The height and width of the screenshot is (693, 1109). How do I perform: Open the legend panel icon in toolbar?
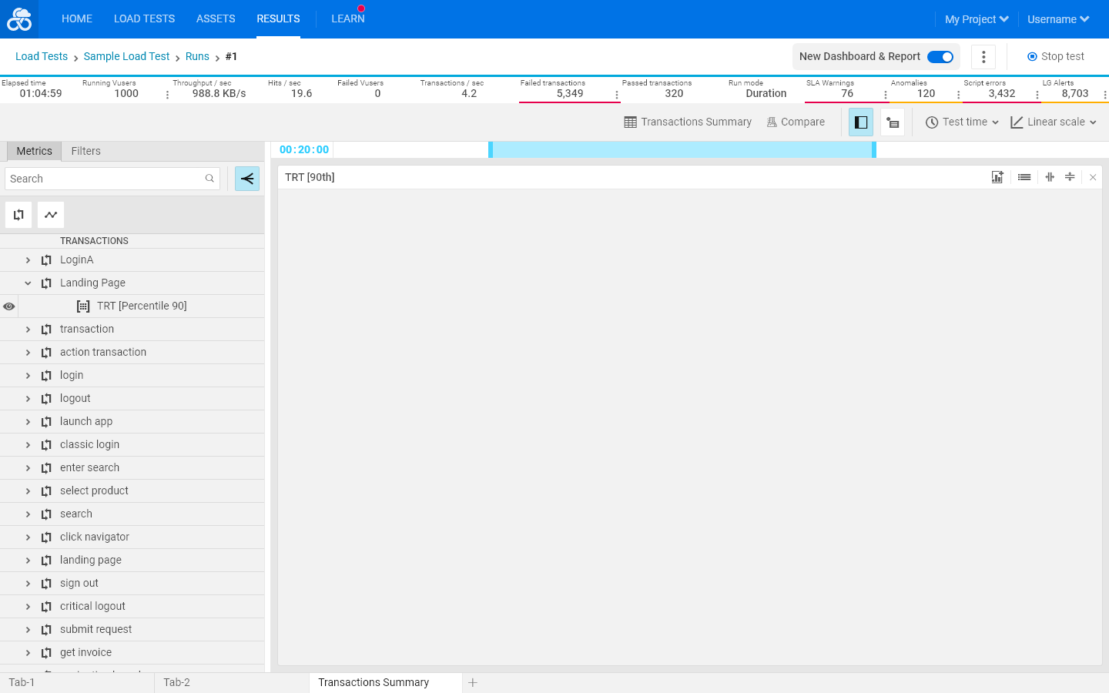click(893, 122)
